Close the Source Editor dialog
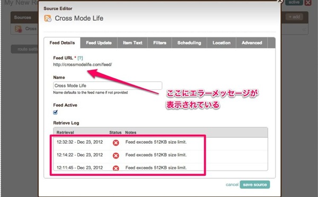The image size is (318, 197). (280, 1)
